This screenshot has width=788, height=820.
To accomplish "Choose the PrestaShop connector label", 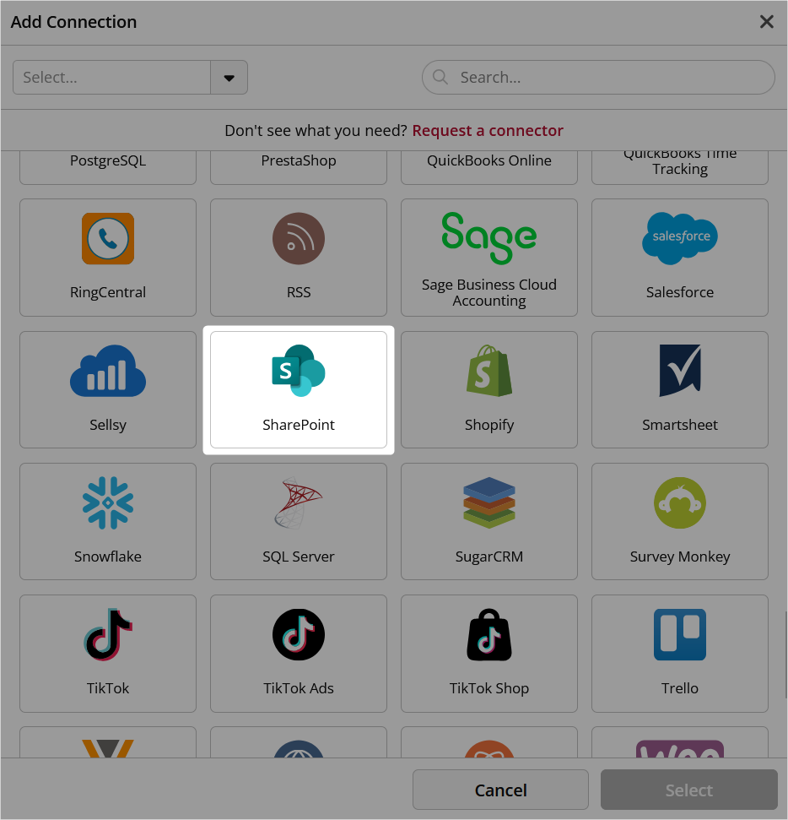I will (299, 160).
